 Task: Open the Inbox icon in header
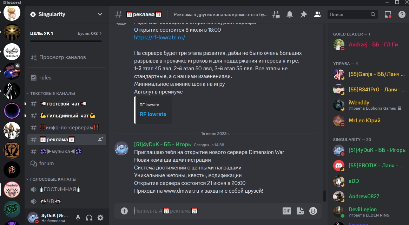pyautogui.click(x=388, y=15)
